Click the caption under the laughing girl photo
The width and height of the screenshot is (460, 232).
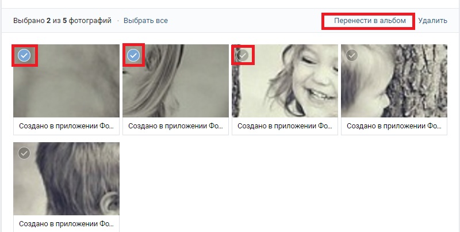pyautogui.click(x=285, y=126)
